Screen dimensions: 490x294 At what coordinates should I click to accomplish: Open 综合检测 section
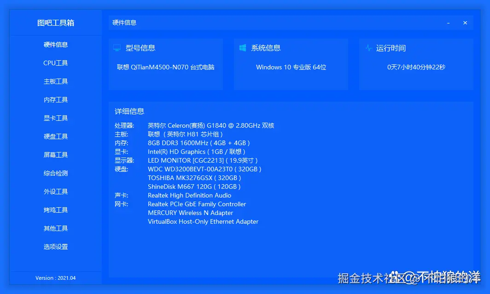click(x=56, y=173)
